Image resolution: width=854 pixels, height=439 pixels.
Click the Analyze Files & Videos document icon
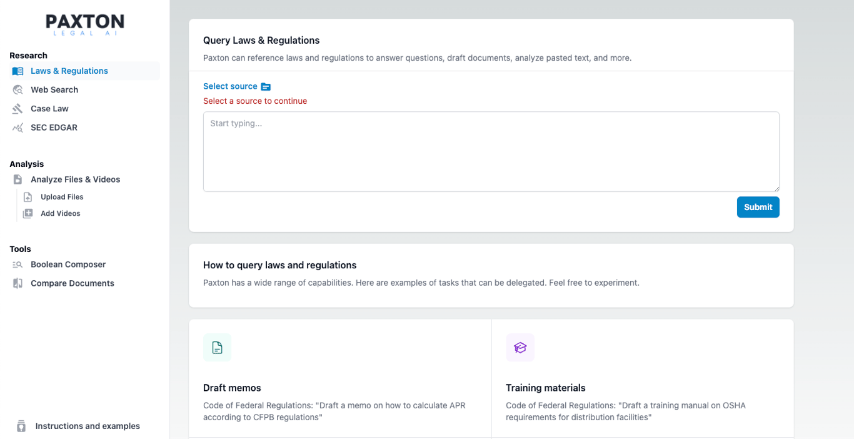17,179
